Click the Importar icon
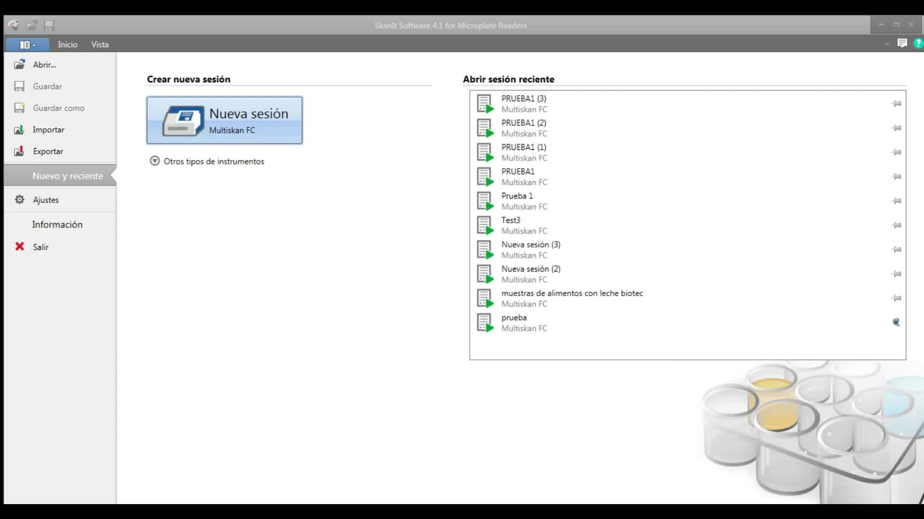 click(19, 130)
